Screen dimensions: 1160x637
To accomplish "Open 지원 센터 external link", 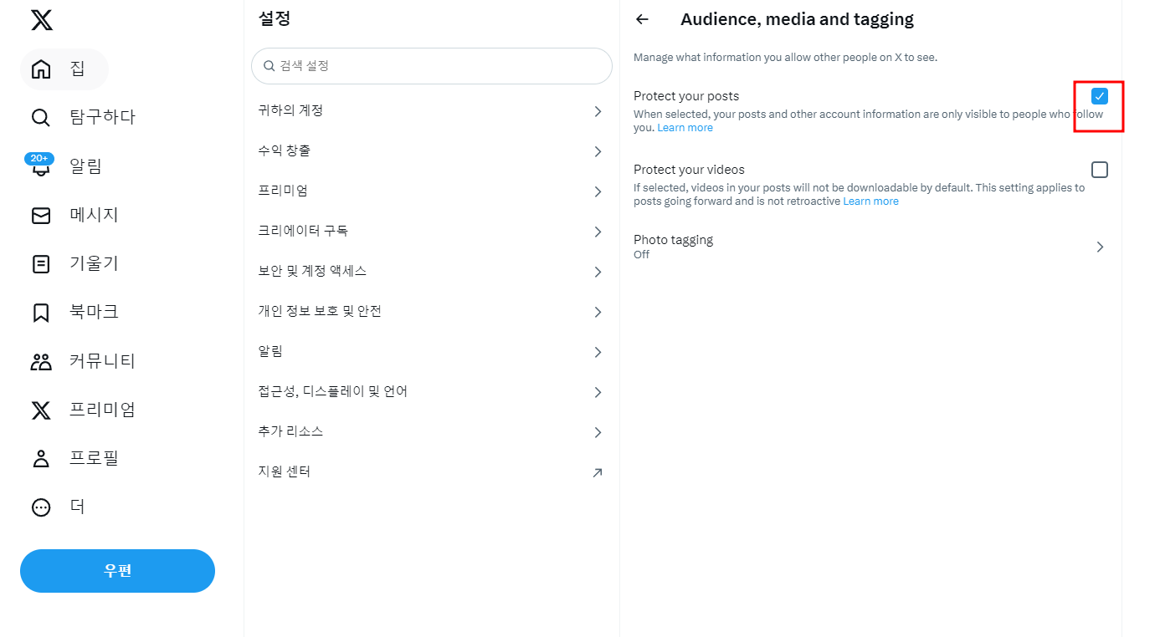I will 431,471.
